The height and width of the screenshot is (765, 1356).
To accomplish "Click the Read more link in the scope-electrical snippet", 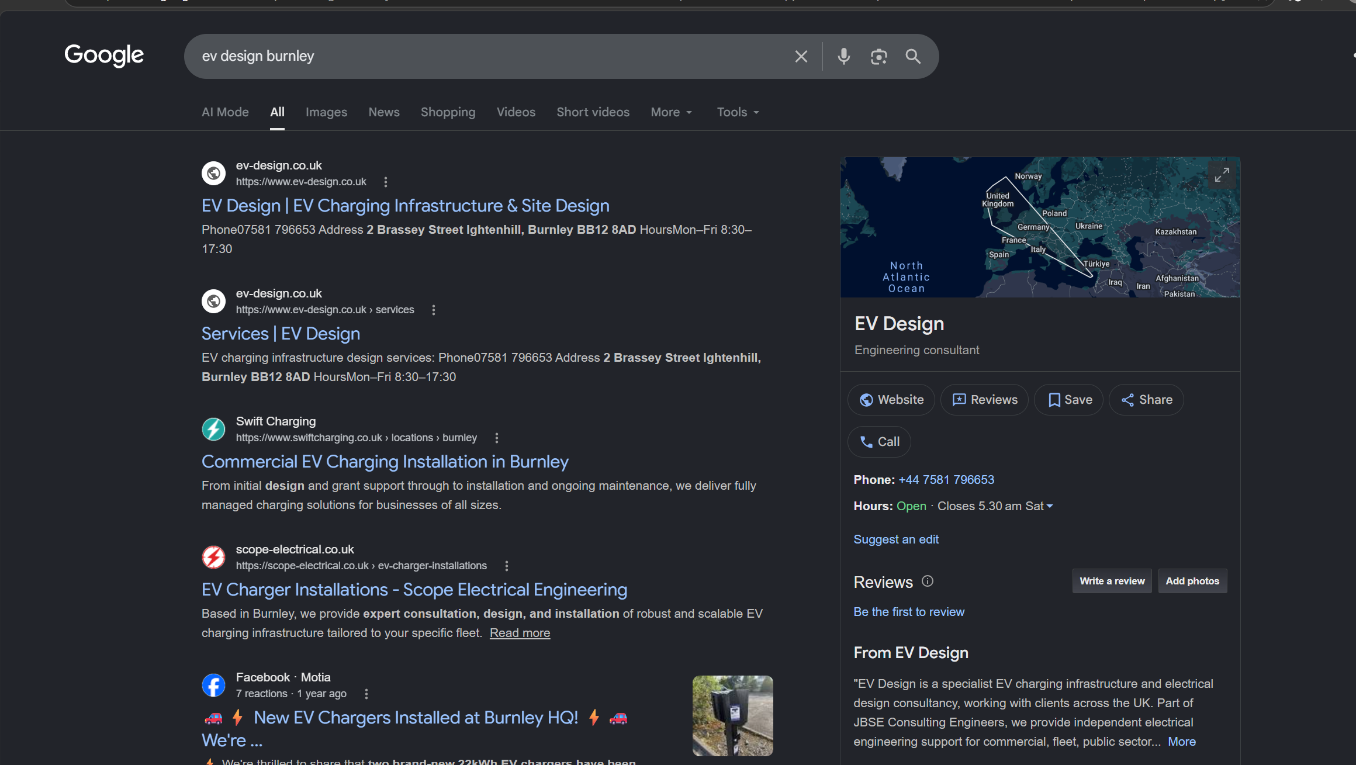I will (520, 633).
